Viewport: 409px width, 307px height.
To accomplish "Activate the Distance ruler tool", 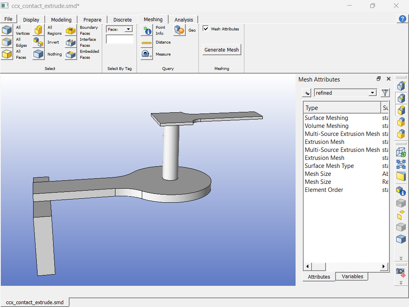I will click(x=147, y=42).
